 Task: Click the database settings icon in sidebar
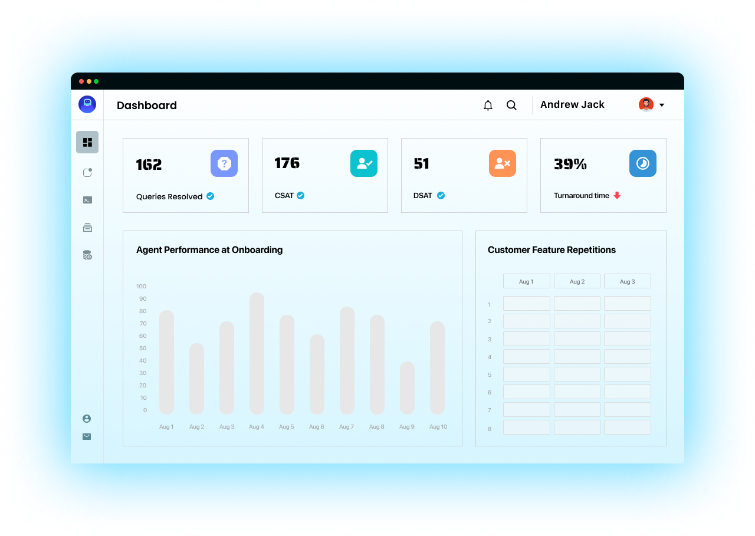87,255
